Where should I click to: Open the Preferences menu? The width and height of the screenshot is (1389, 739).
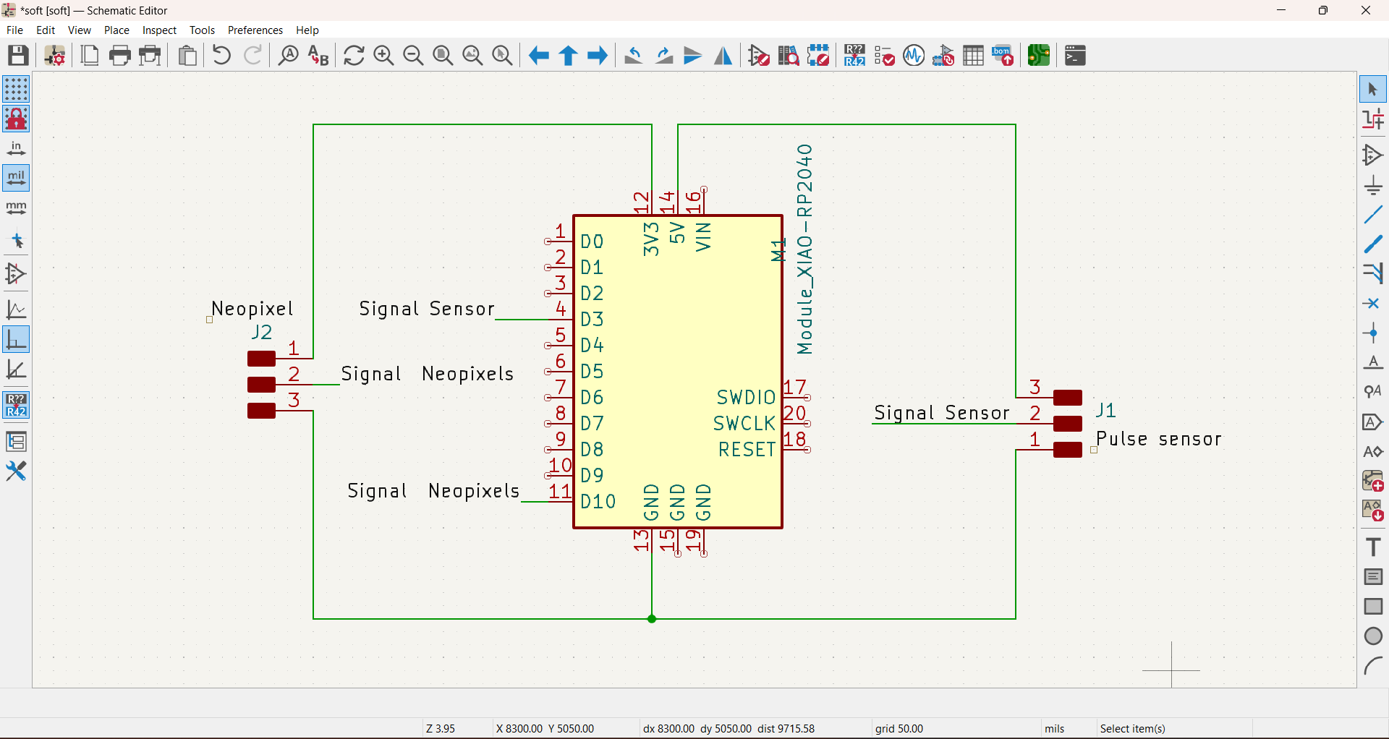[255, 30]
